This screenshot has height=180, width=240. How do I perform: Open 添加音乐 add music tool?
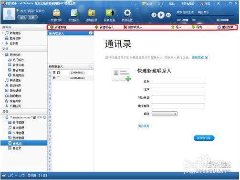74,15
